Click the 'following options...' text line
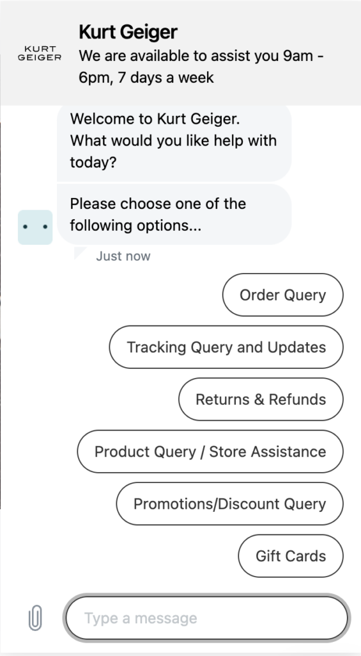 click(x=135, y=226)
